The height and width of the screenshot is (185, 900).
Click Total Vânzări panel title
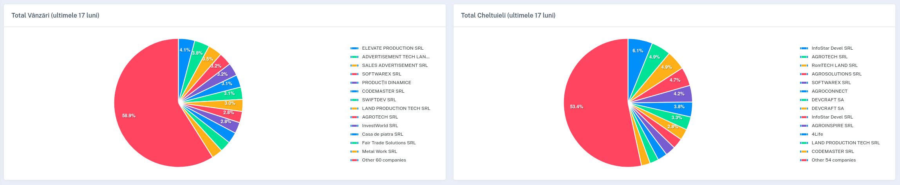tap(55, 15)
